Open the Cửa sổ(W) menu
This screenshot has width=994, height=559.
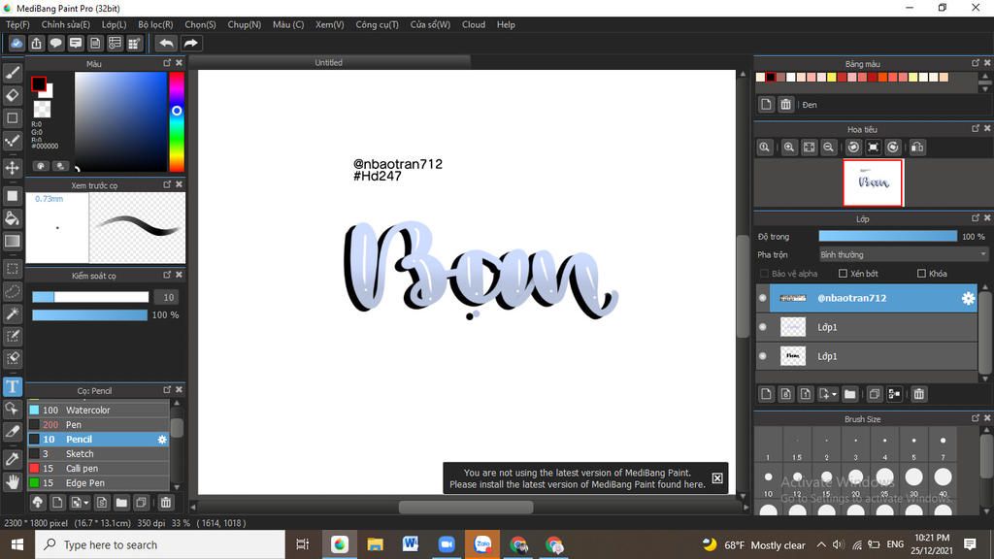430,24
